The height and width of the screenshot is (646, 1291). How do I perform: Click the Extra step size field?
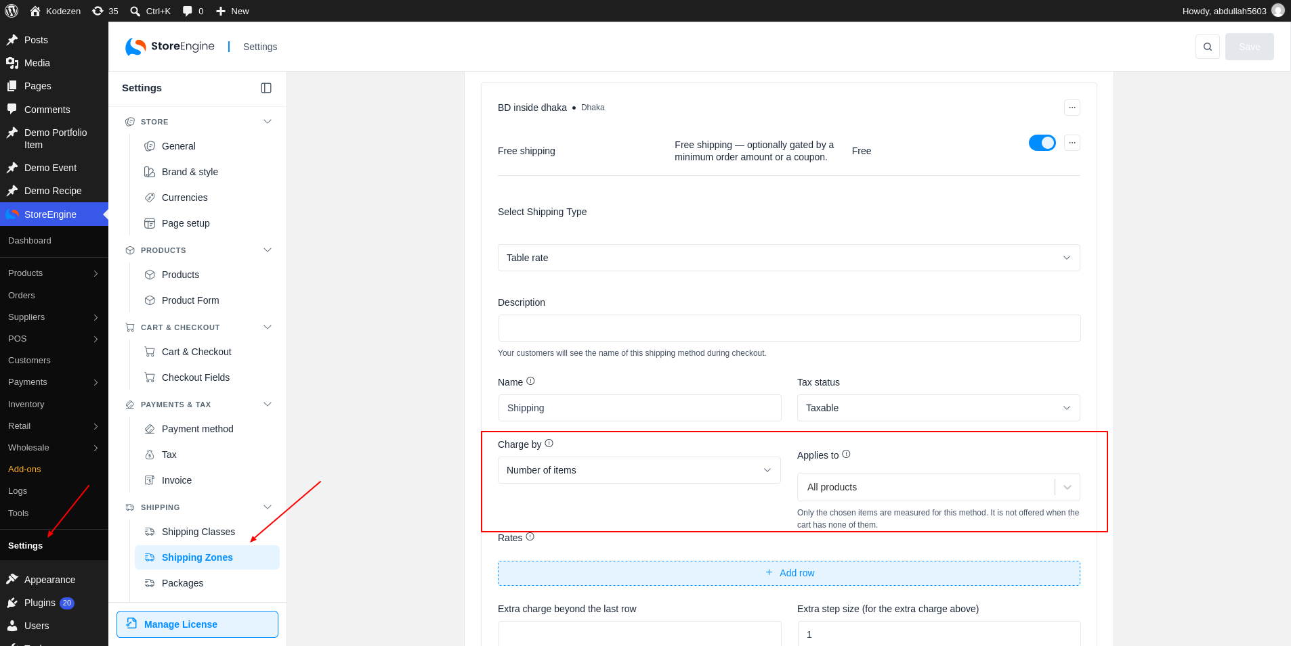click(939, 634)
